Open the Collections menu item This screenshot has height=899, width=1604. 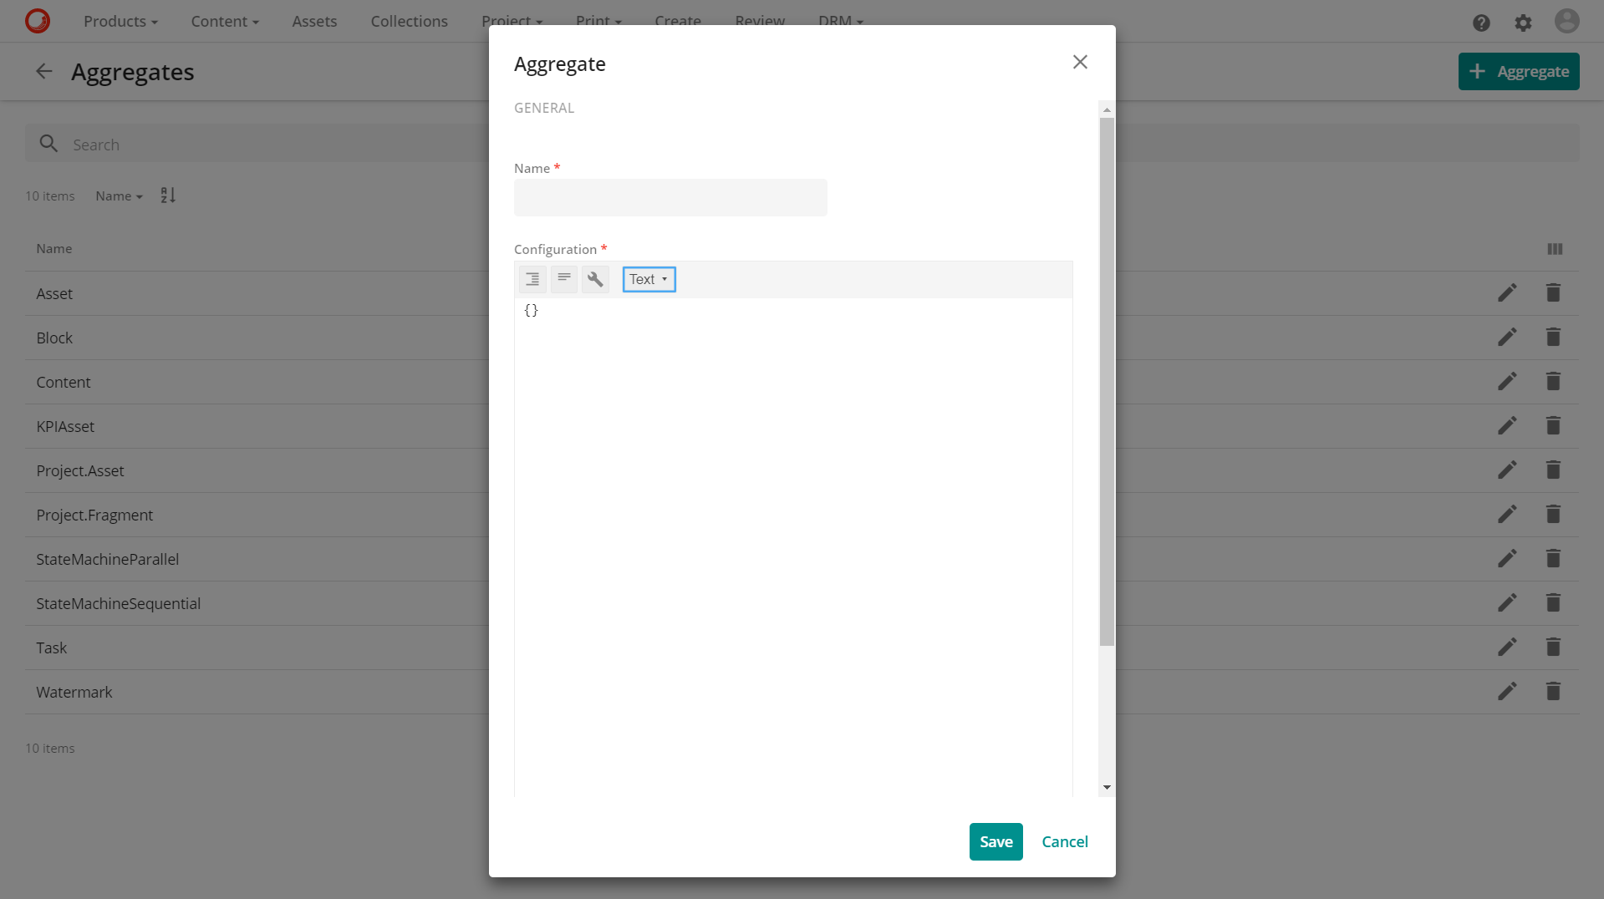click(x=409, y=21)
